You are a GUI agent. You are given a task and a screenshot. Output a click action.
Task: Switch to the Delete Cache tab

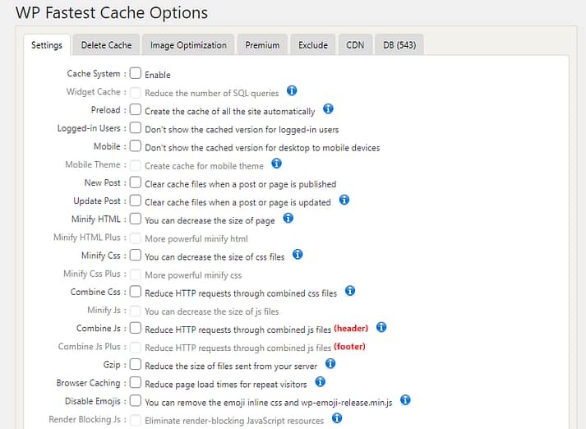tap(106, 45)
